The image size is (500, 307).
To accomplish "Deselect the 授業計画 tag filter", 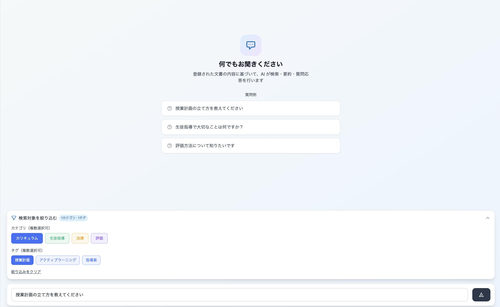I will coord(22,260).
